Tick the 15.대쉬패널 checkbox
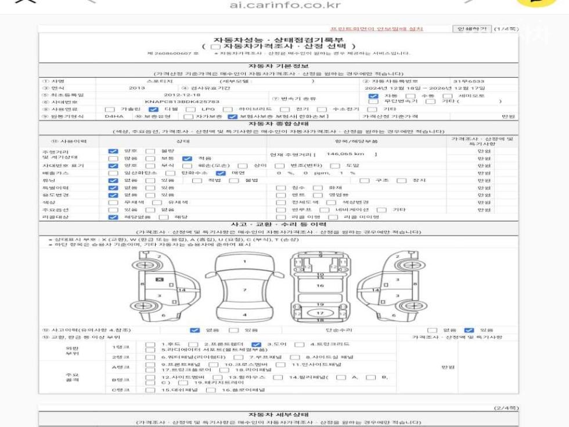The image size is (569, 427). click(x=150, y=390)
